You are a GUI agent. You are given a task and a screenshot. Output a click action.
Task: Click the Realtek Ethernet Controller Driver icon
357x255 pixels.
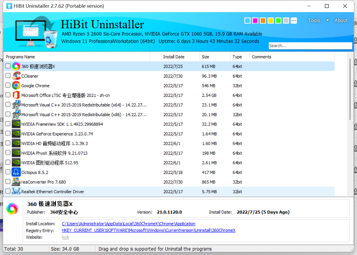pyautogui.click(x=16, y=191)
